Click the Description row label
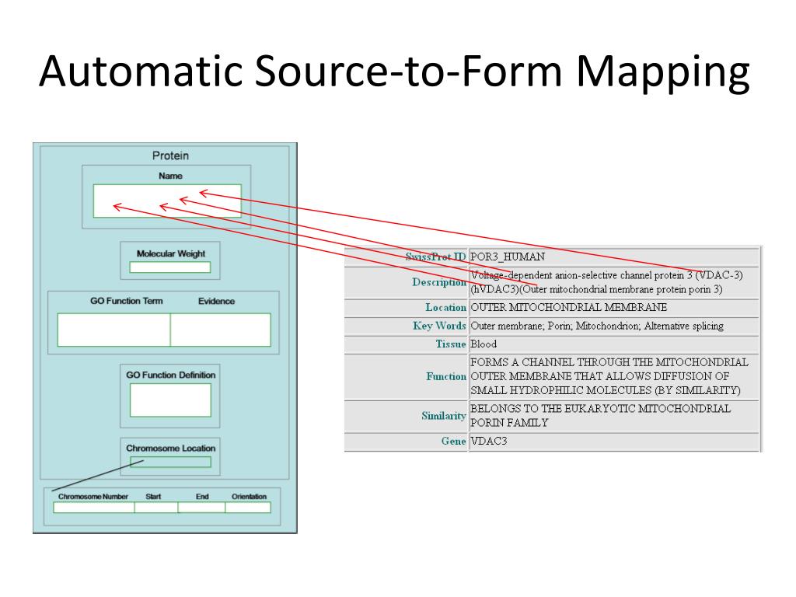Viewport: 796px width, 597px height. tap(439, 281)
